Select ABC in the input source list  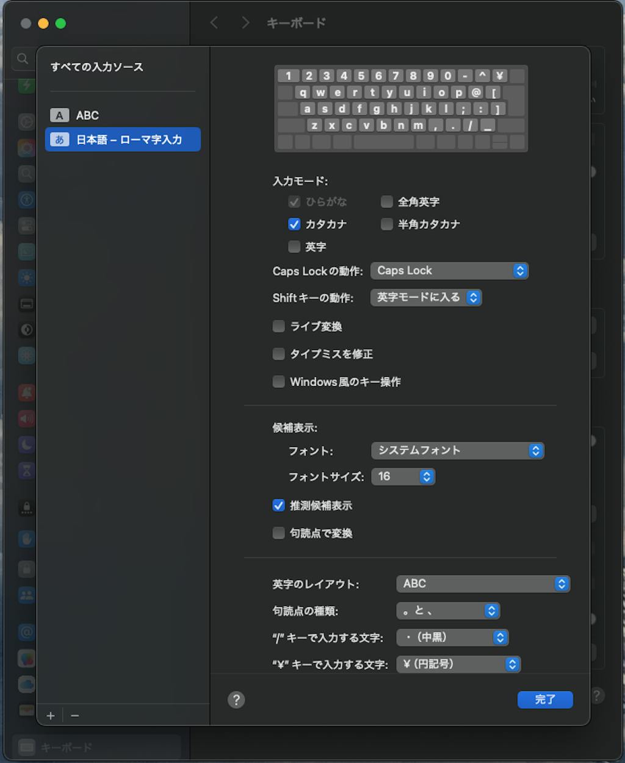point(88,115)
